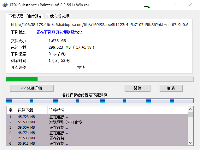Select thread row 3 with 39.004 MB
The height and width of the screenshot is (150, 200).
(97, 127)
